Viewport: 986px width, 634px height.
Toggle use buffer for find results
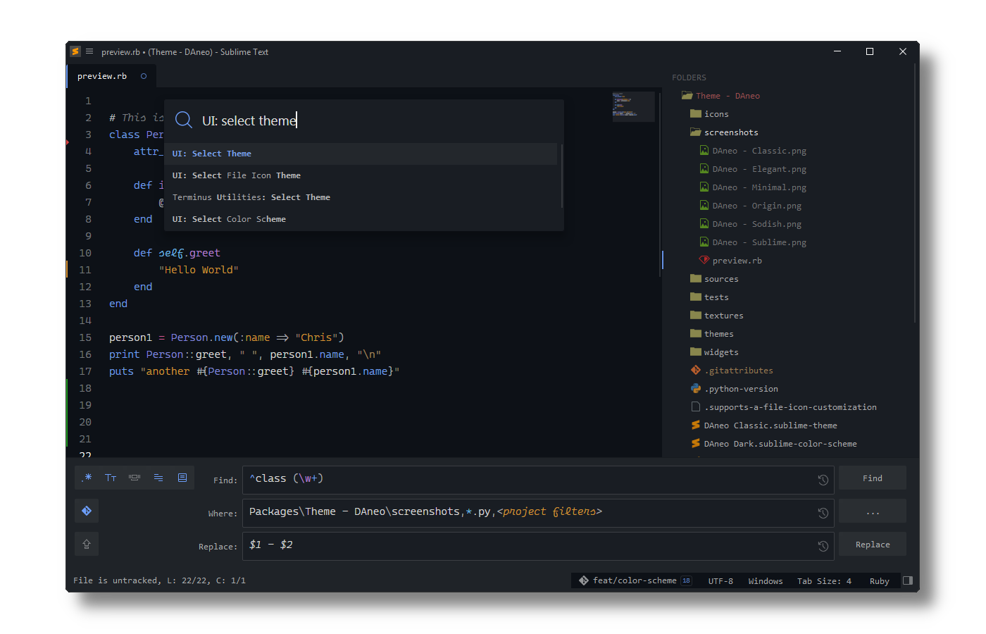(182, 478)
